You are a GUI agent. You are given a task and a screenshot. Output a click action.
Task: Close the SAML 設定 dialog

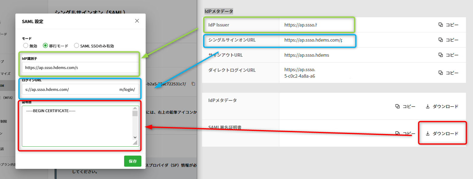tap(137, 21)
